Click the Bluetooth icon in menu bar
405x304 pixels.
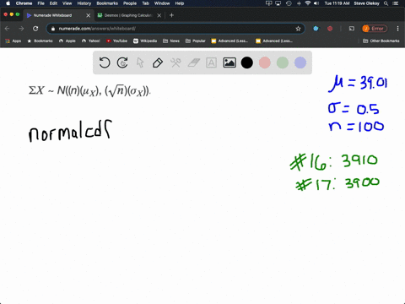click(x=299, y=3)
